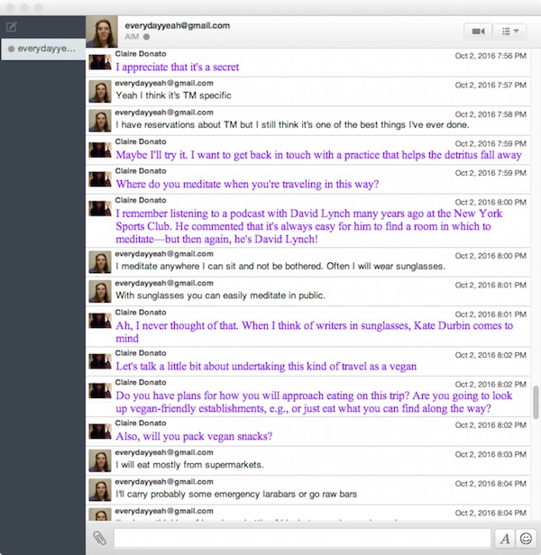Click message 'I will eat mostly from supermarkets.'
This screenshot has height=555, width=541.
tap(189, 465)
